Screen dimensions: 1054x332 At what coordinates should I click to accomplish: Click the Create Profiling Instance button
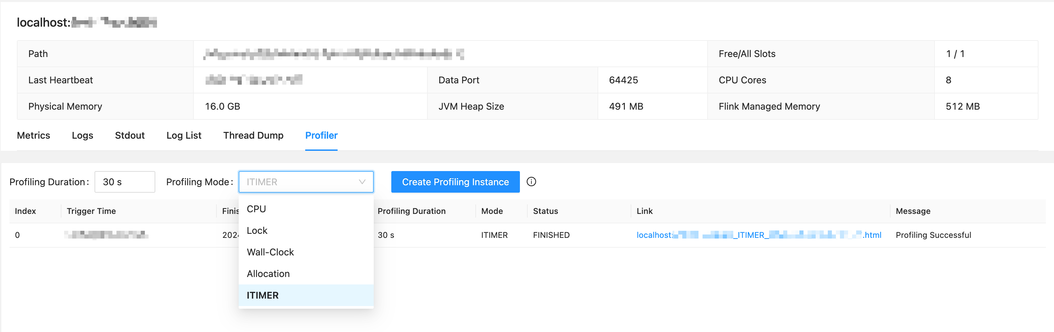[455, 182]
